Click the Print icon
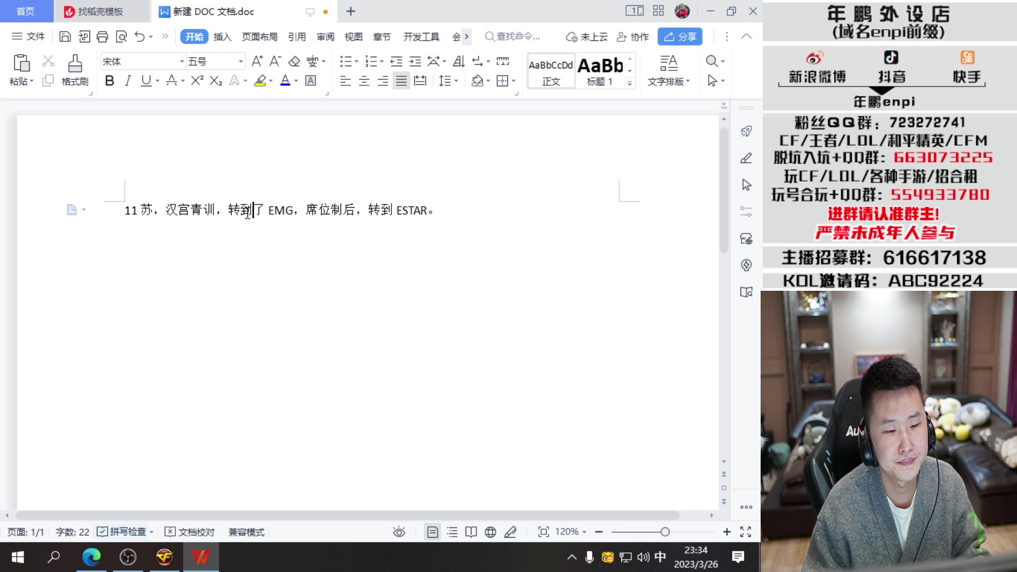1017x572 pixels. [102, 37]
